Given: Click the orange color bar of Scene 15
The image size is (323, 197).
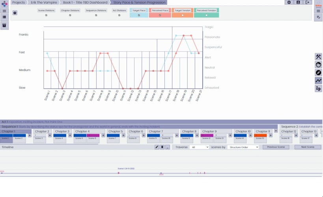Looking at the screenshot, I should tap(260, 136).
